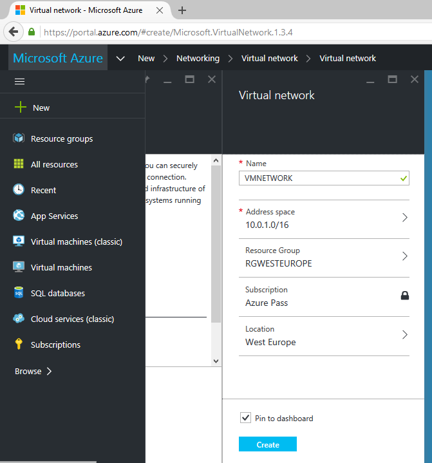Click the Create button
Screen dimensions: 432x463
pos(268,444)
